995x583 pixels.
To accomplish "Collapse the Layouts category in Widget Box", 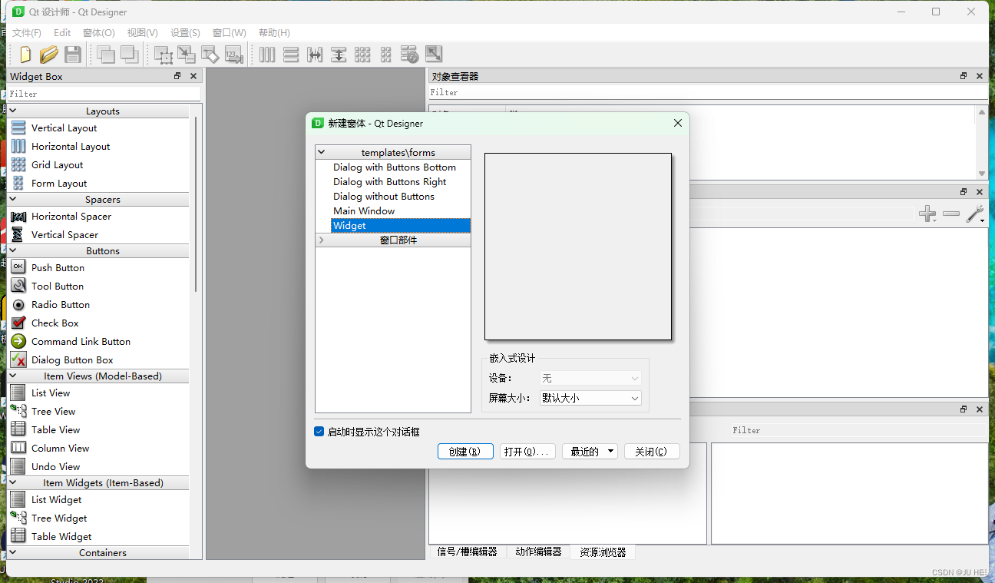I will tap(13, 111).
